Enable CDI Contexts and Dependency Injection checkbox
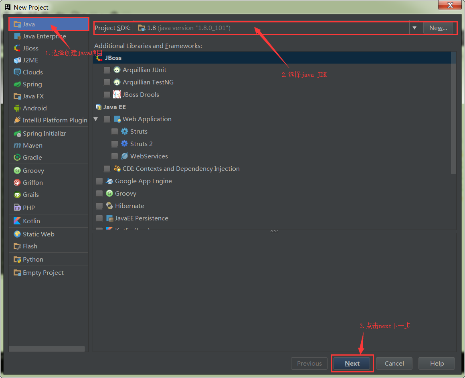Screen dimensions: 465x378 pyautogui.click(x=107, y=169)
